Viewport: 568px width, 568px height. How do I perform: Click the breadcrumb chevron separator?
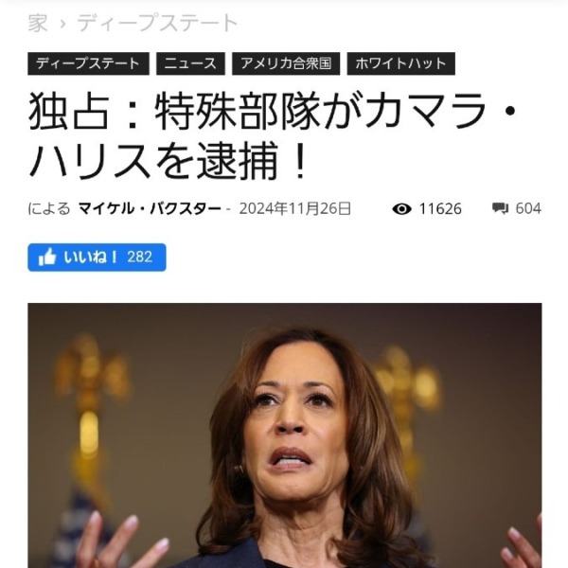pos(62,24)
